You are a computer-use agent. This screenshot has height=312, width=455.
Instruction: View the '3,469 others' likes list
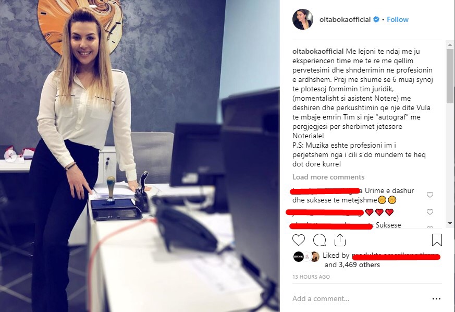coord(359,265)
